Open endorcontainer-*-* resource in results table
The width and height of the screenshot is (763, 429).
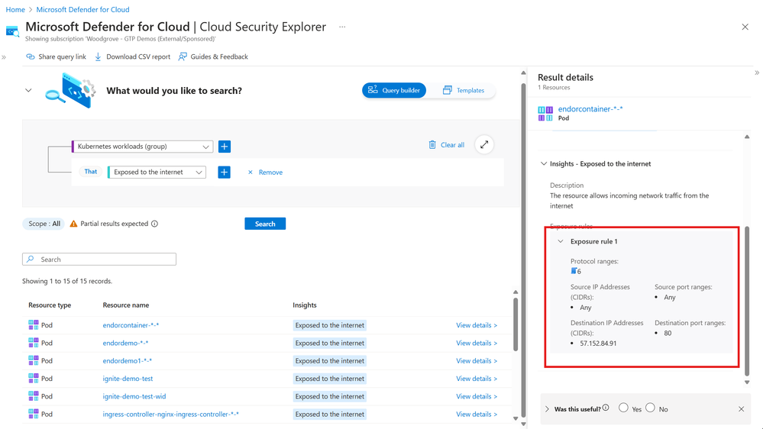[131, 325]
